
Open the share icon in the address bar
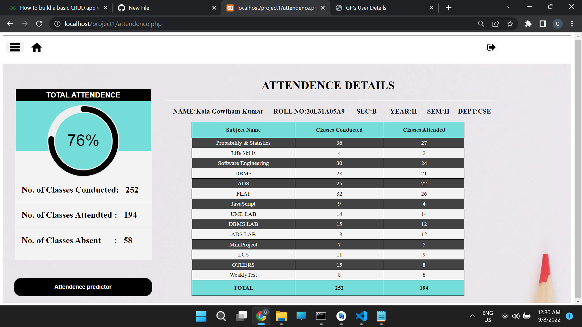pos(496,24)
